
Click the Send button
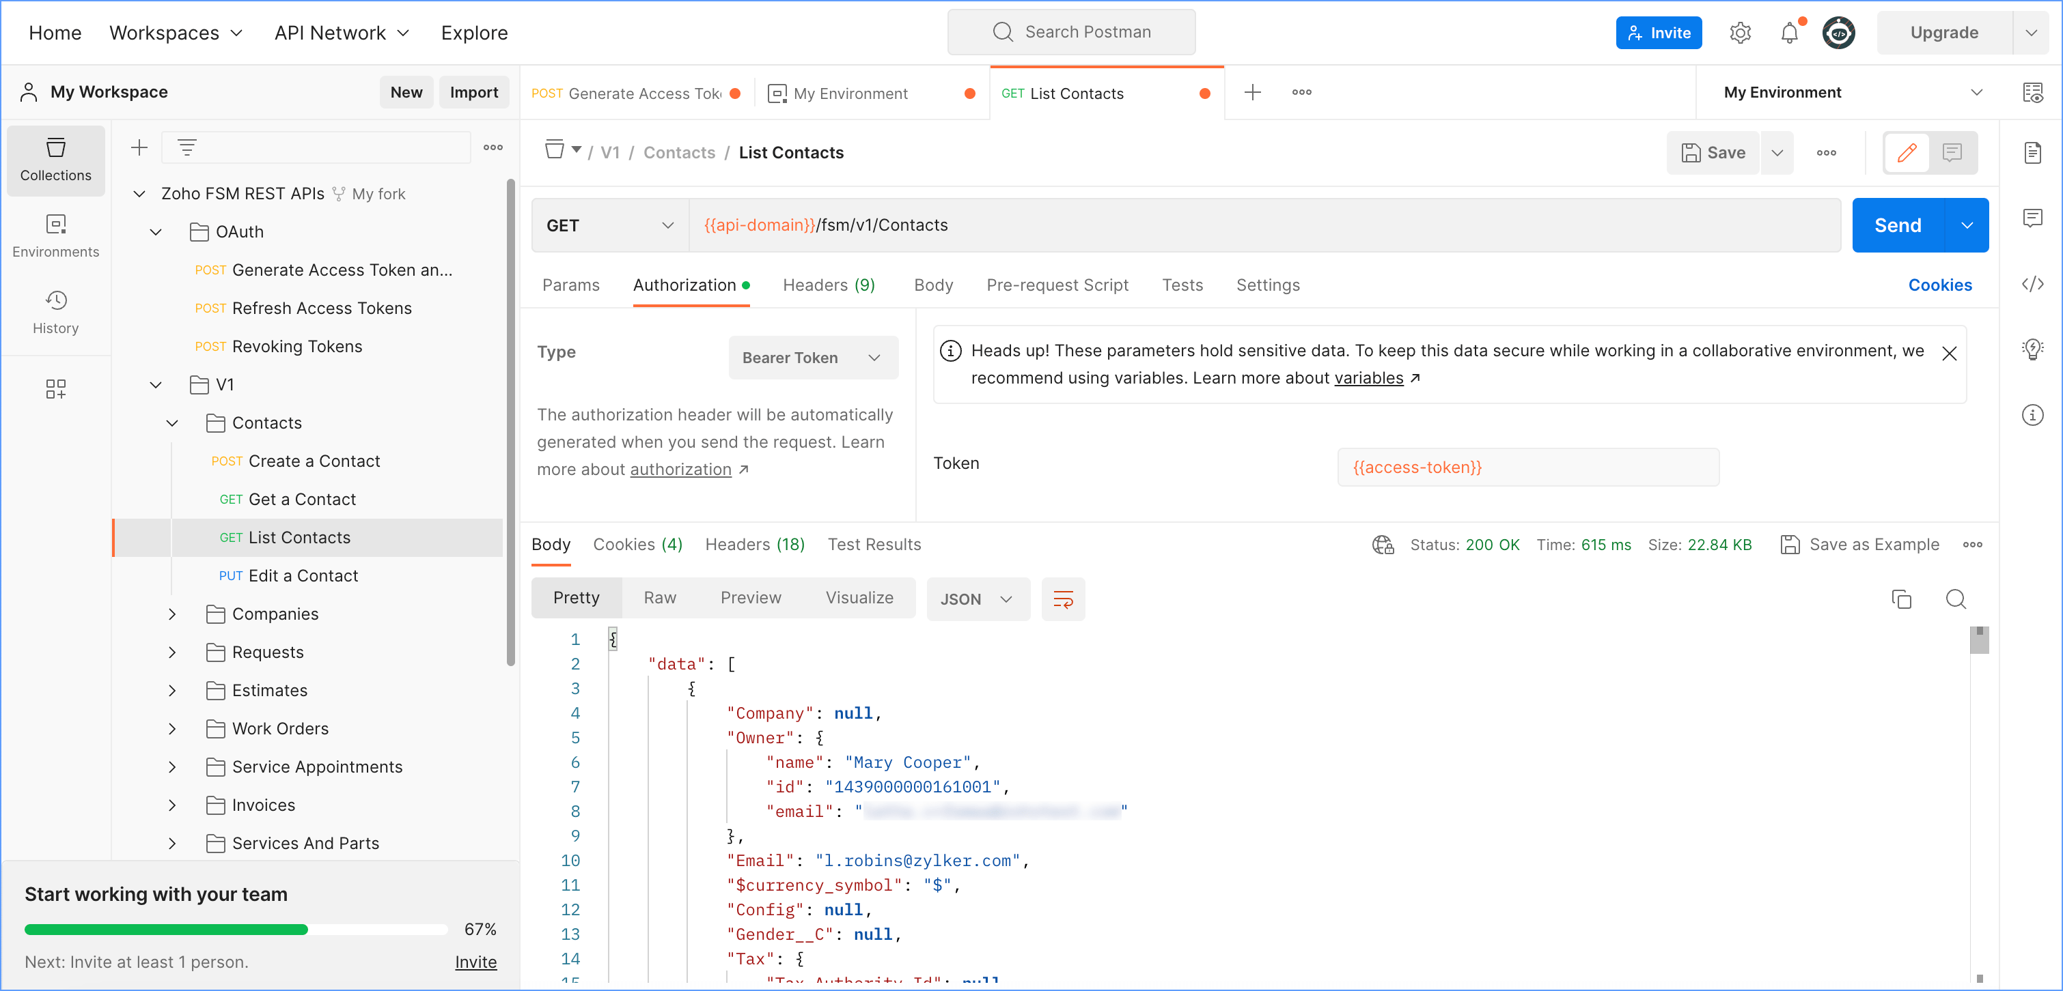(1896, 225)
